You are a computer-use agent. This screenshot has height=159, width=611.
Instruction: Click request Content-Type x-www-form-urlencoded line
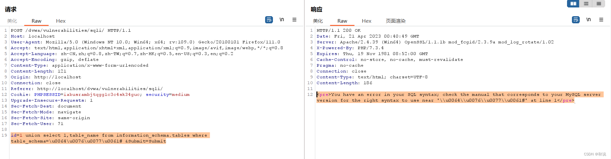pyautogui.click(x=79, y=65)
